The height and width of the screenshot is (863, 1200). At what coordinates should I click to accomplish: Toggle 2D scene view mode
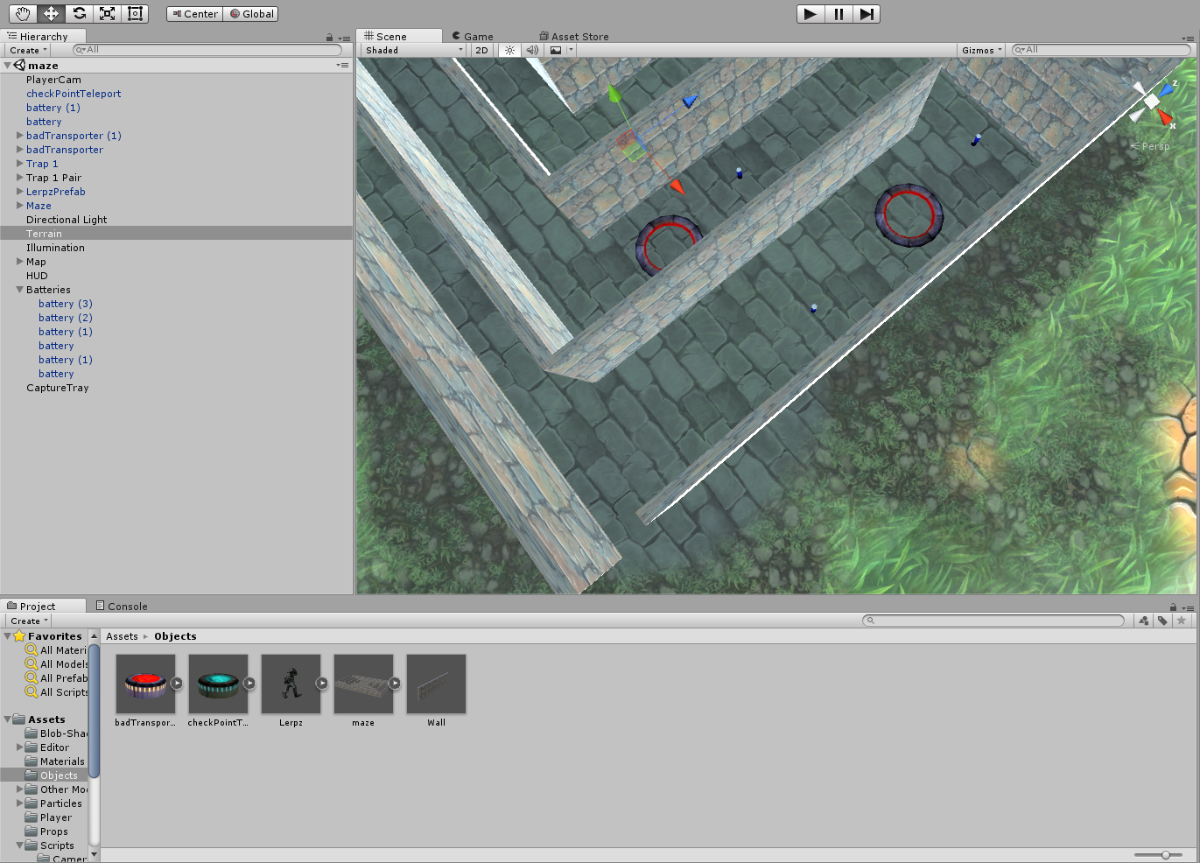pyautogui.click(x=481, y=50)
